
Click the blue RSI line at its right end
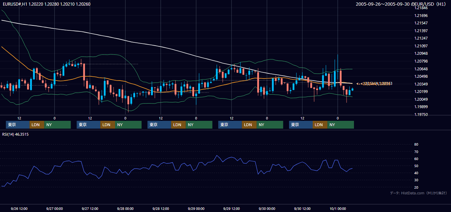coord(351,169)
